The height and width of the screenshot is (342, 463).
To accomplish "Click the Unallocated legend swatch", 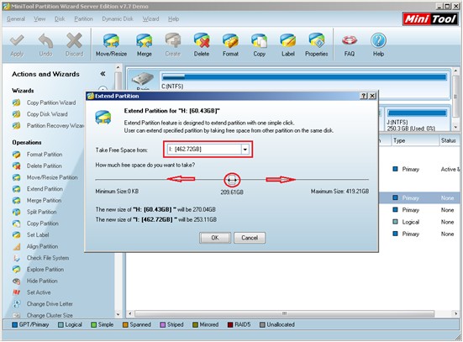I will click(262, 325).
